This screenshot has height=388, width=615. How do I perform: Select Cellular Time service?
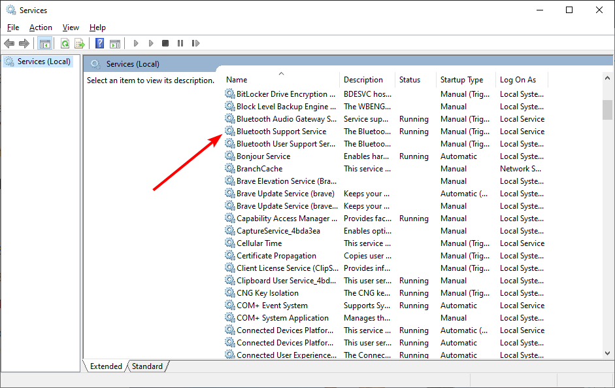[x=385, y=243]
